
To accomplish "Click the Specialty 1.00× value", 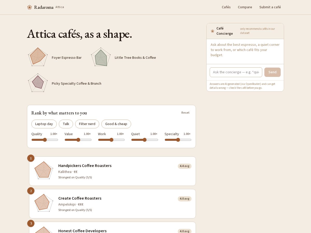I will (x=187, y=134).
